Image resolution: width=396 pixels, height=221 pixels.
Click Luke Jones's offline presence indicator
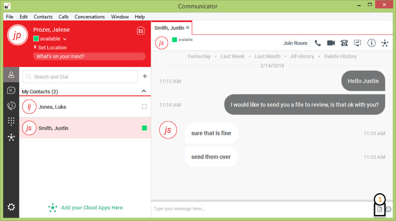click(144, 107)
